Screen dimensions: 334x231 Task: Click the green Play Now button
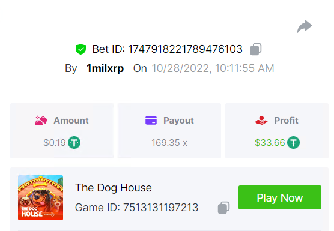tap(280, 197)
